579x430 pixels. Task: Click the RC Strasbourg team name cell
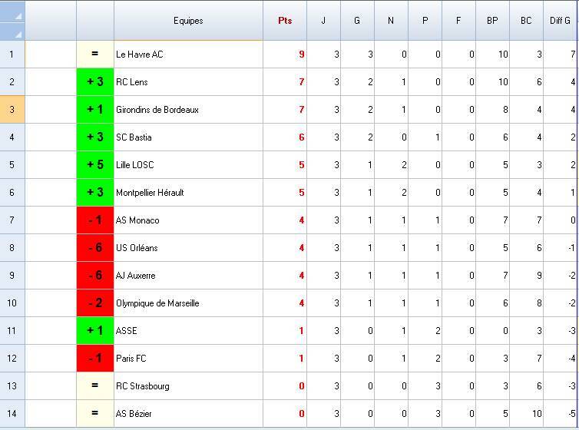click(188, 386)
